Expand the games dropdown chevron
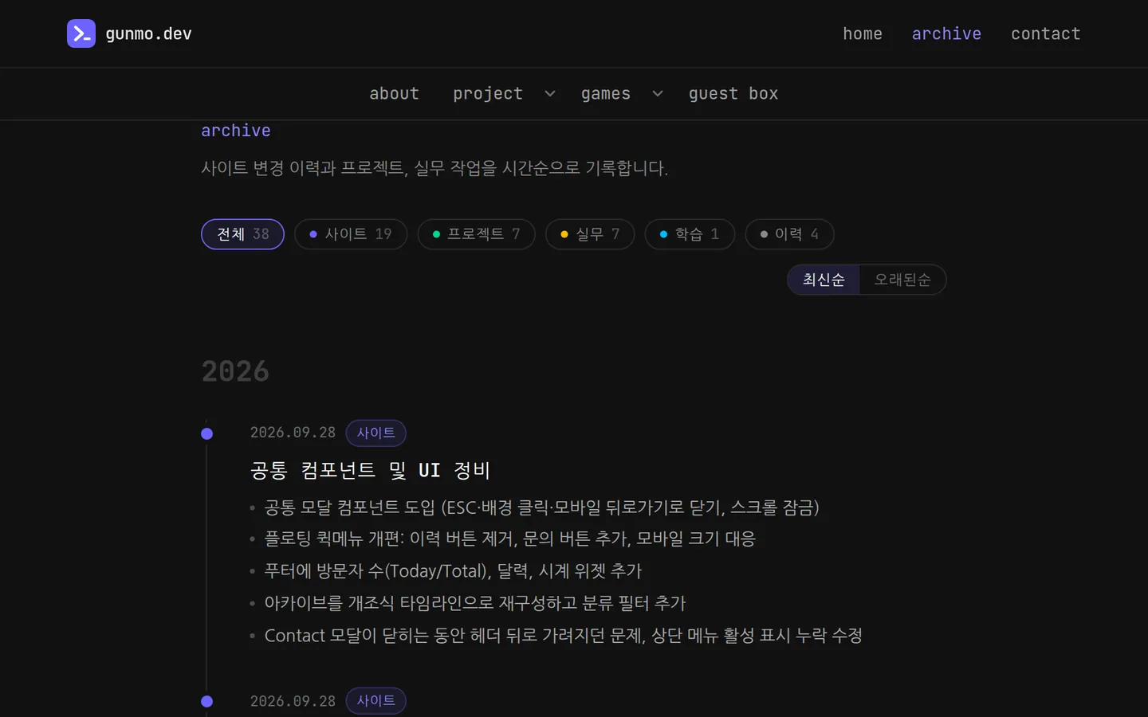This screenshot has height=717, width=1148. 658,93
